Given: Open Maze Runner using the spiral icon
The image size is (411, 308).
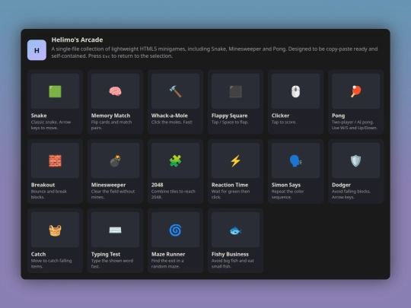Looking at the screenshot, I should coord(175,230).
